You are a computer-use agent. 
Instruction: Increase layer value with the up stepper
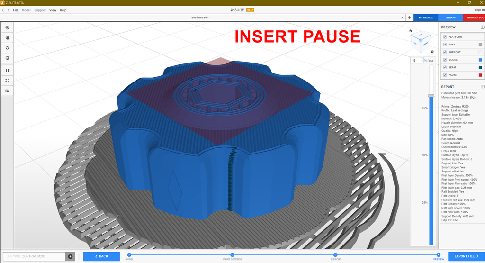422,59
